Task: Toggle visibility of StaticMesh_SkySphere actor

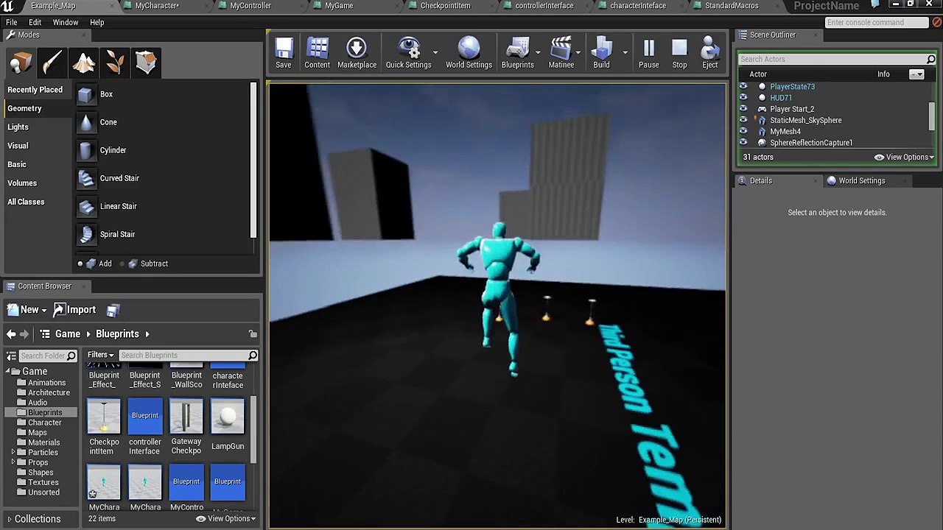Action: click(743, 120)
